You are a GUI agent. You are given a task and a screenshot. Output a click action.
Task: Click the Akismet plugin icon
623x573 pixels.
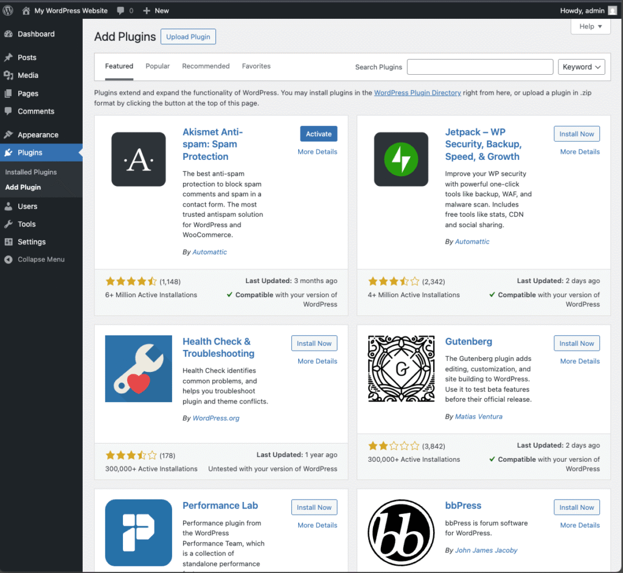click(x=138, y=159)
